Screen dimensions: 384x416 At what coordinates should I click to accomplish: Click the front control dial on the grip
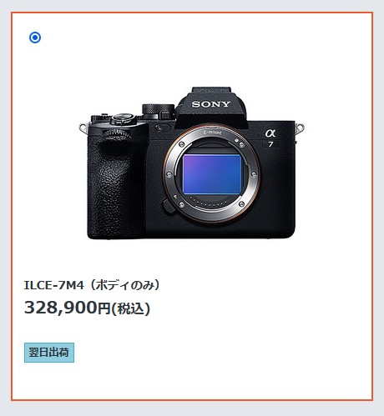pos(116,133)
